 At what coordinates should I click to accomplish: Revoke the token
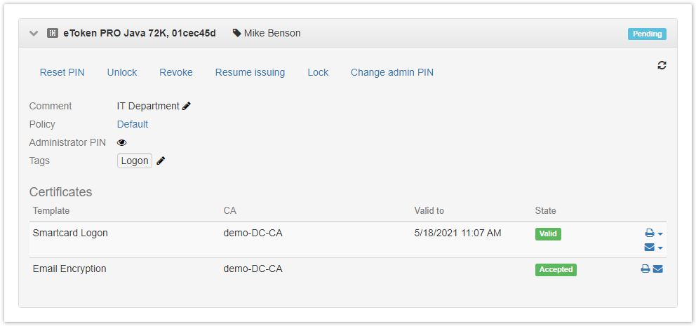pos(175,72)
